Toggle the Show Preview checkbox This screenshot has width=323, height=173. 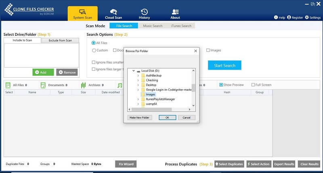(x=220, y=85)
